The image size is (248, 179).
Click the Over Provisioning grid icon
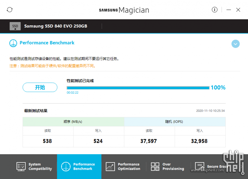tap(155, 167)
